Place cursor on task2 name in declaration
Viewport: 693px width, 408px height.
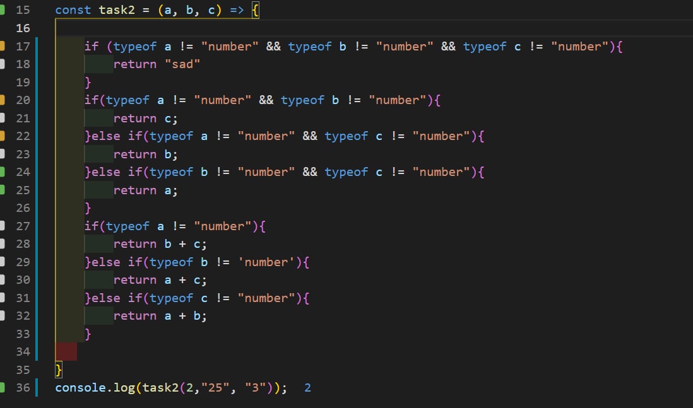click(117, 9)
